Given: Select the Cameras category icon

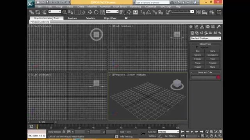Looking at the screenshot, I should pos(206,33).
